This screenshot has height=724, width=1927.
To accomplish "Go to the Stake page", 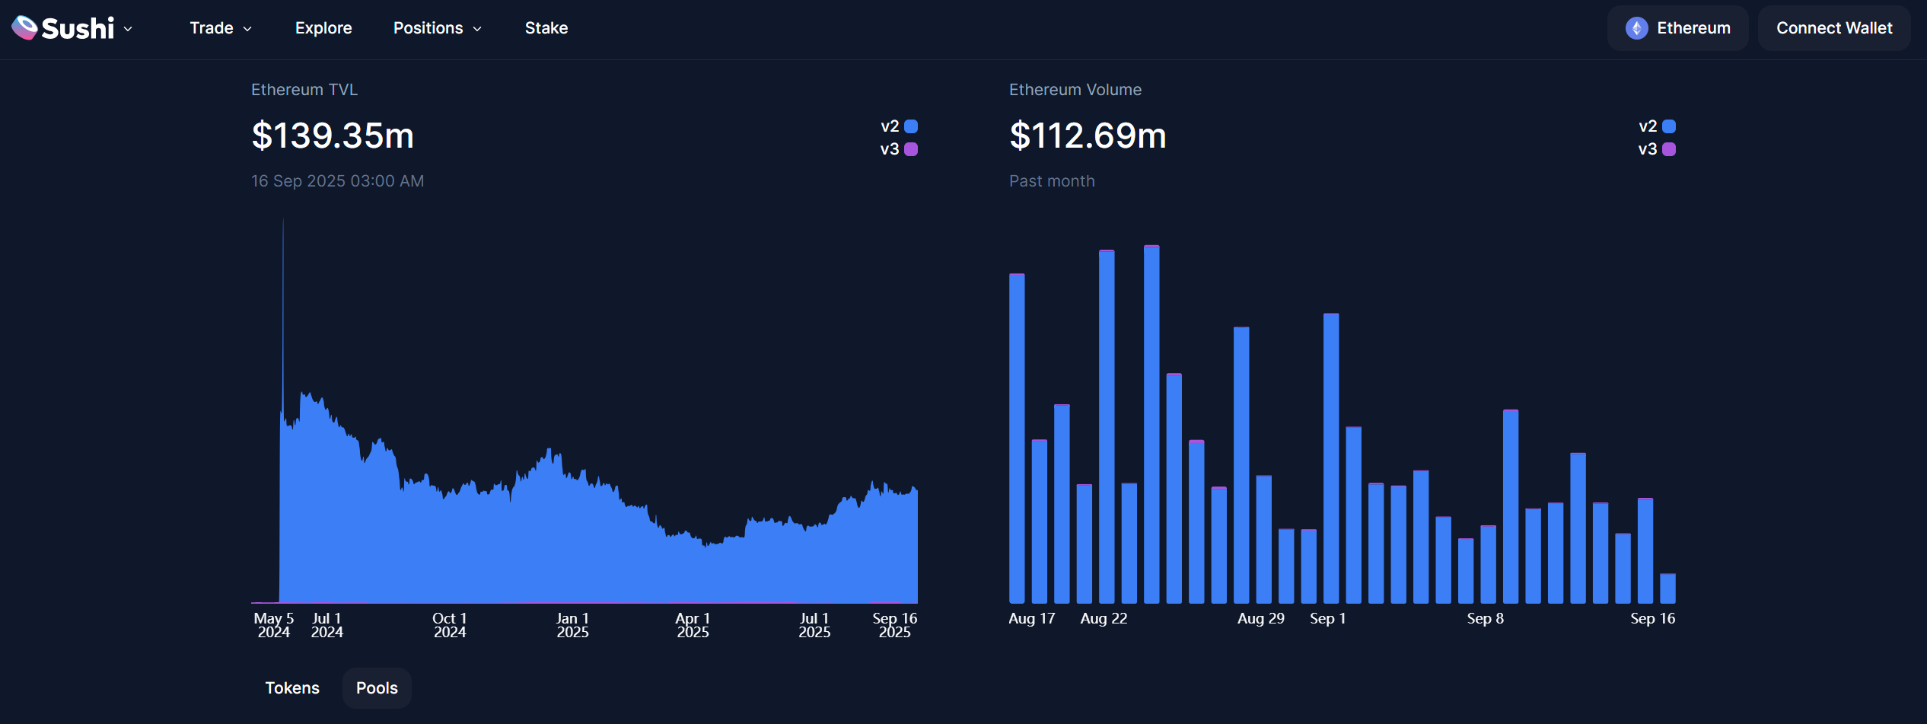I will [546, 28].
